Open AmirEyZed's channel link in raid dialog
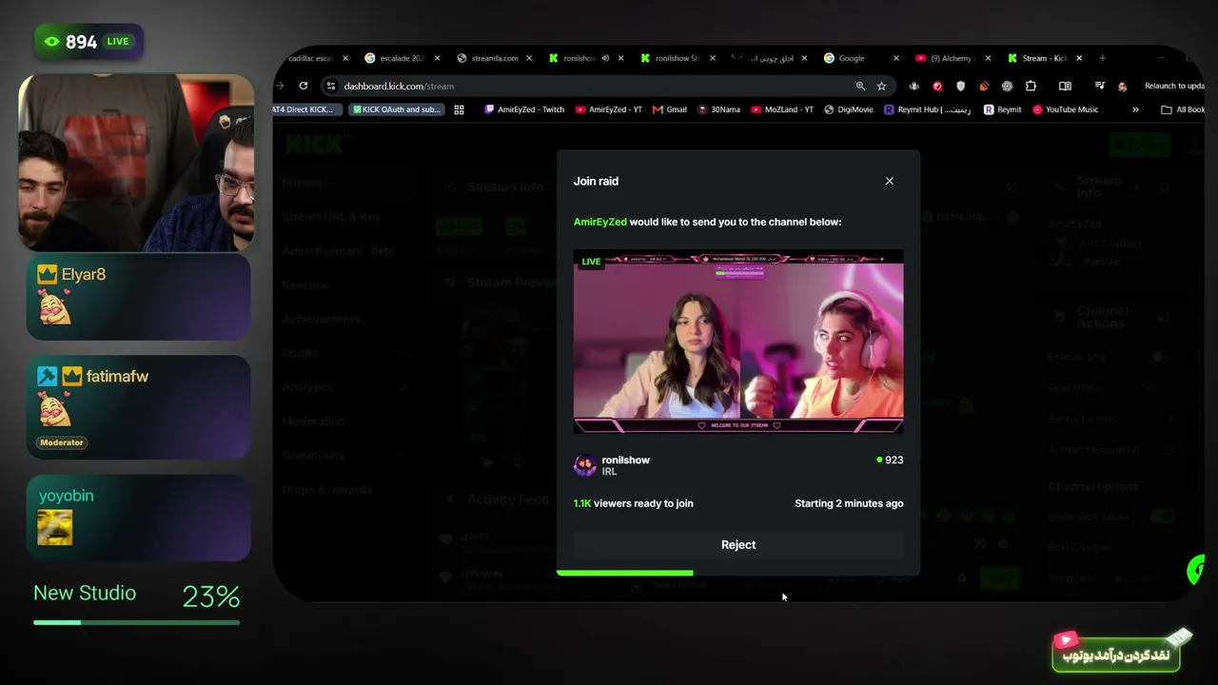Viewport: 1218px width, 685px height. 599,222
